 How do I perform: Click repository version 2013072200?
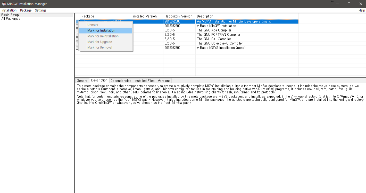pos(172,26)
